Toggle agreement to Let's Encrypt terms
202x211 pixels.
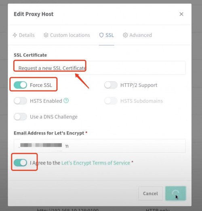20,162
